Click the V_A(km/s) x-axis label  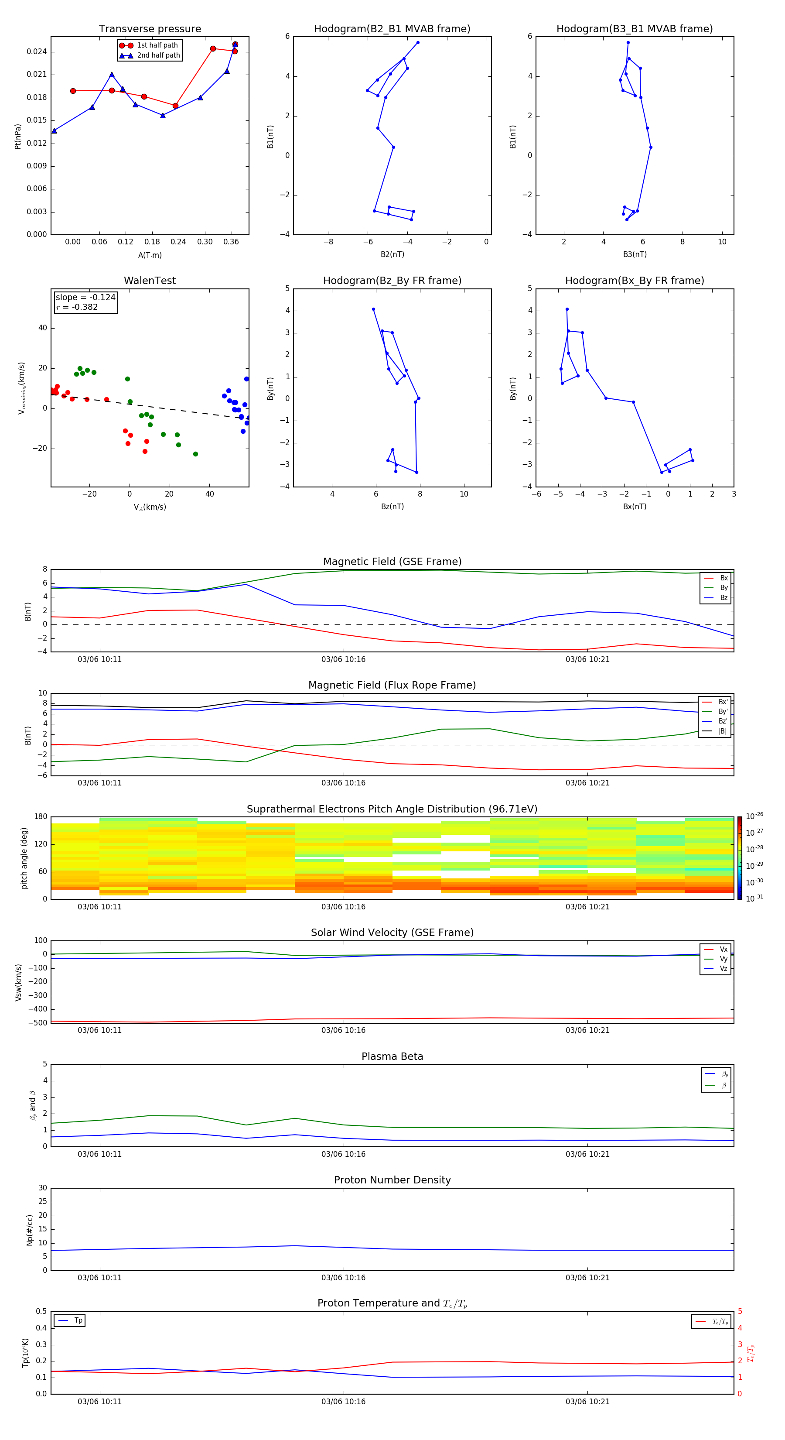(x=150, y=507)
